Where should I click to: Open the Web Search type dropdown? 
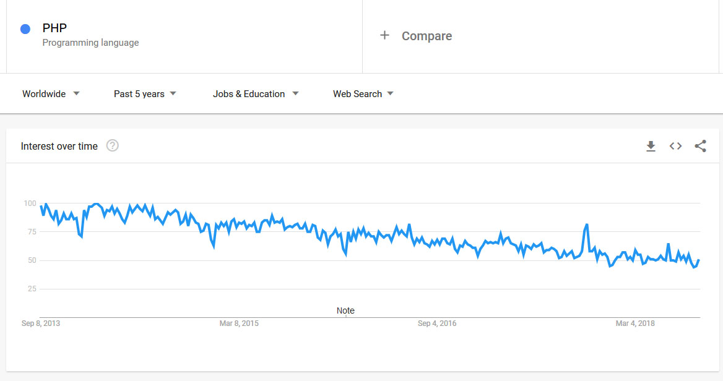pos(363,94)
